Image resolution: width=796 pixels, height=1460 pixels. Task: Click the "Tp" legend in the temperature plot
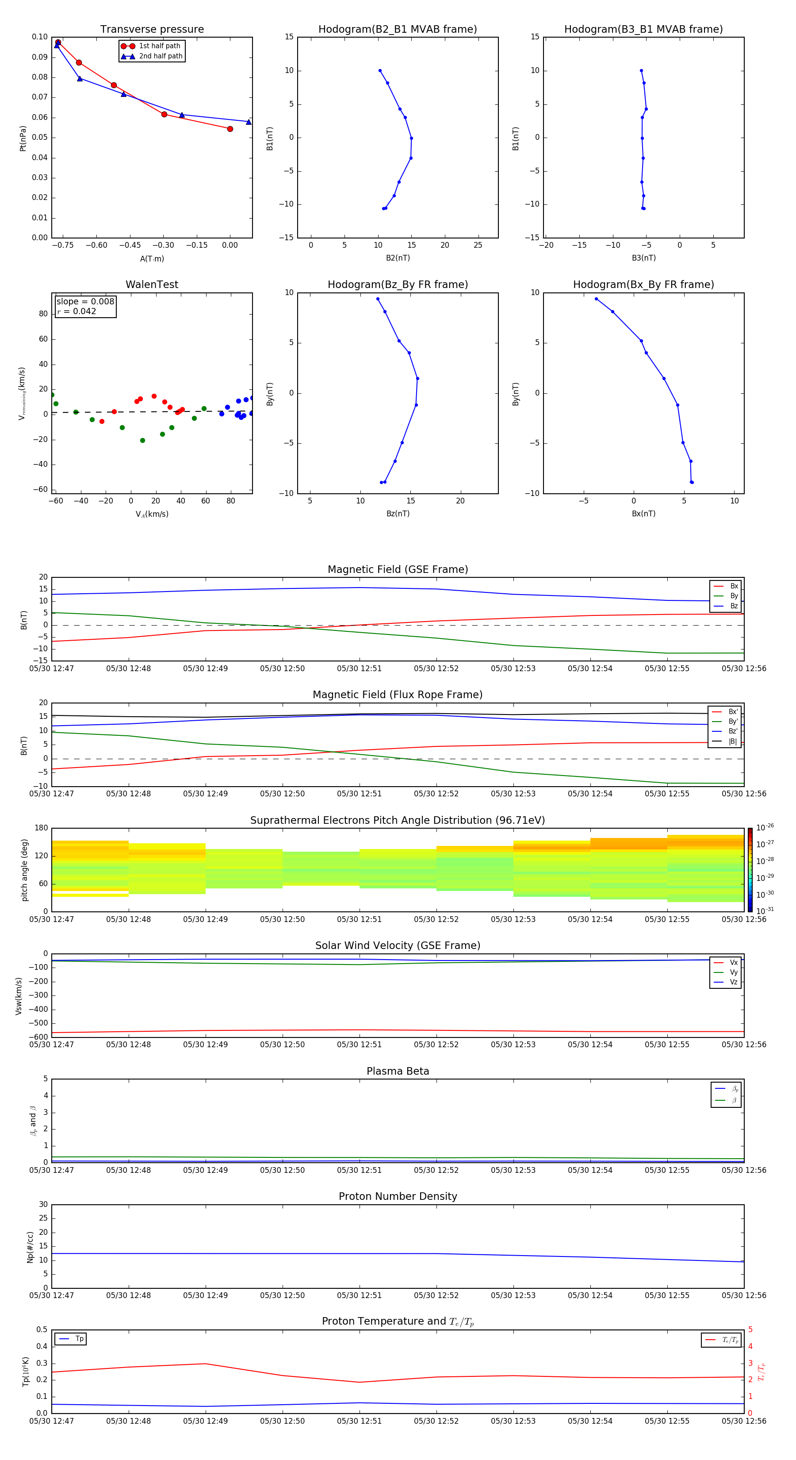71,1339
